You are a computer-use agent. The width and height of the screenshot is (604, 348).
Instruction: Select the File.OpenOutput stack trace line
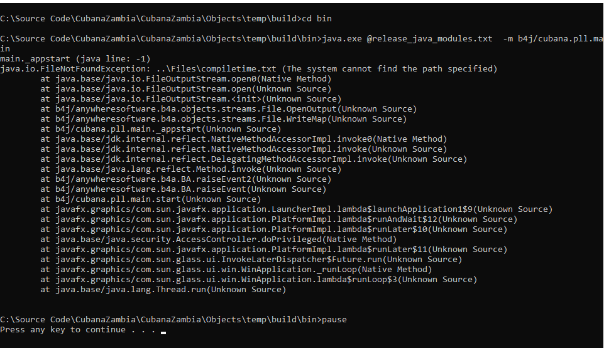(228, 108)
